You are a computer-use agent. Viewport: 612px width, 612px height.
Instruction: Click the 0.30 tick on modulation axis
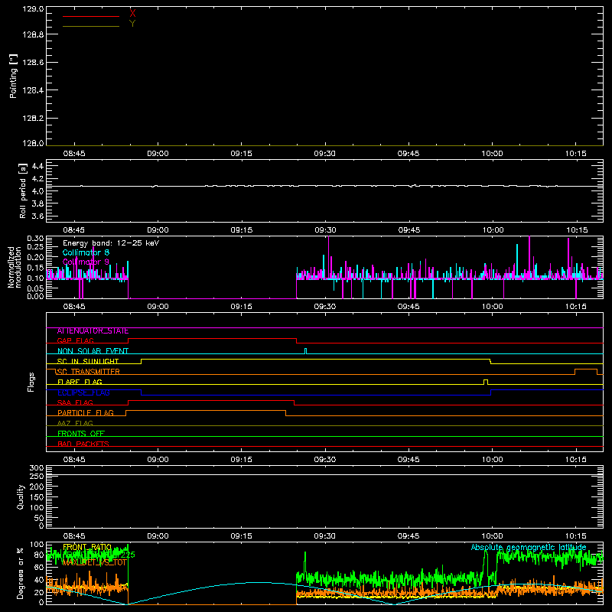[x=35, y=239]
